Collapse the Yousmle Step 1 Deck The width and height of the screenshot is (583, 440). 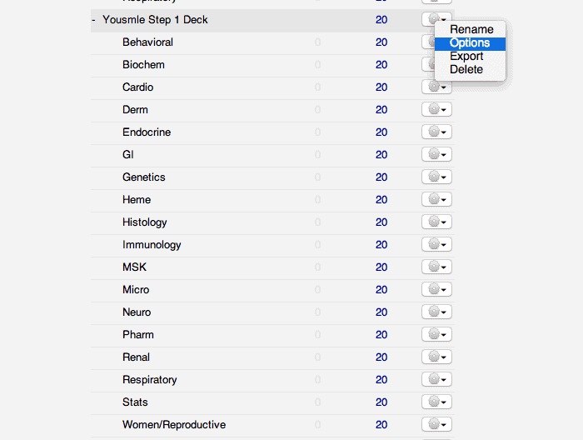click(x=93, y=20)
